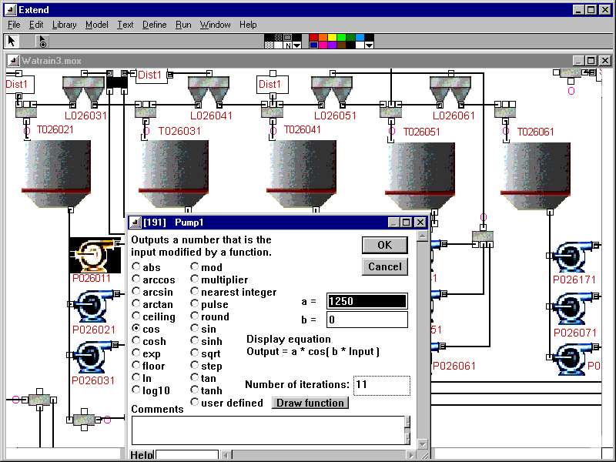This screenshot has width=616, height=462.
Task: Click inside the Comments text box
Action: coord(268,430)
